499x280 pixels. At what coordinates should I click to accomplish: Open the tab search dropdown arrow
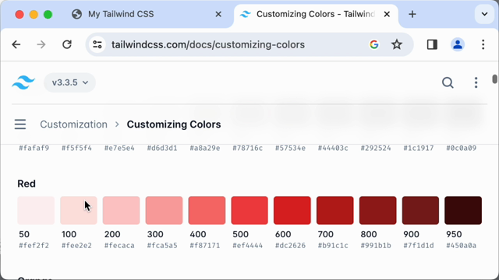[x=484, y=14]
